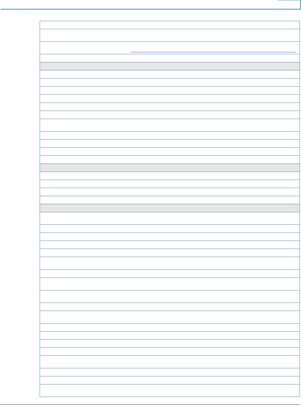Viewport: 301px width, 415px height.
Task: Click the tall row directly below third gray band
Action: pyautogui.click(x=170, y=218)
